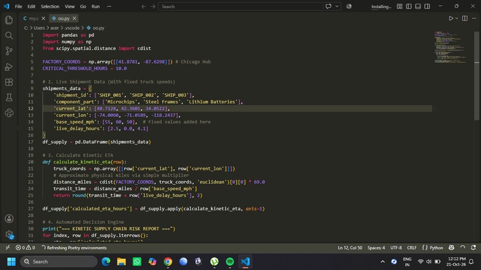Open the Go menu
Viewport: 481px width, 270px height.
click(83, 7)
